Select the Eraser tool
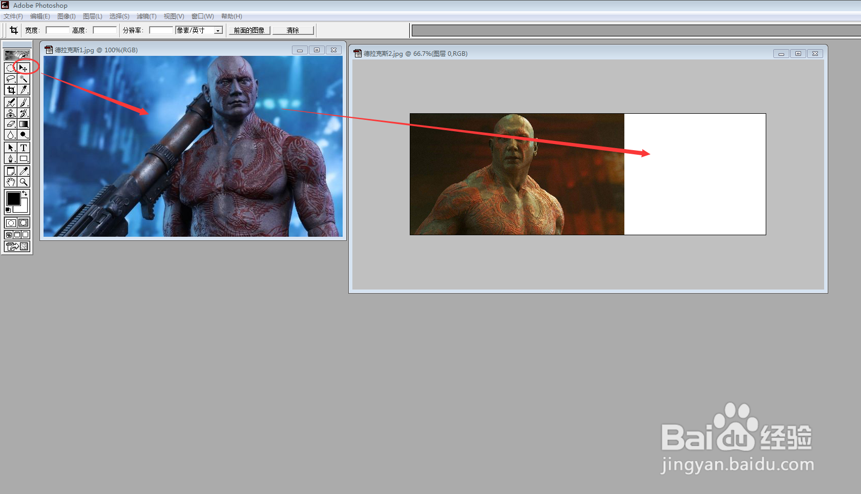 [11, 124]
